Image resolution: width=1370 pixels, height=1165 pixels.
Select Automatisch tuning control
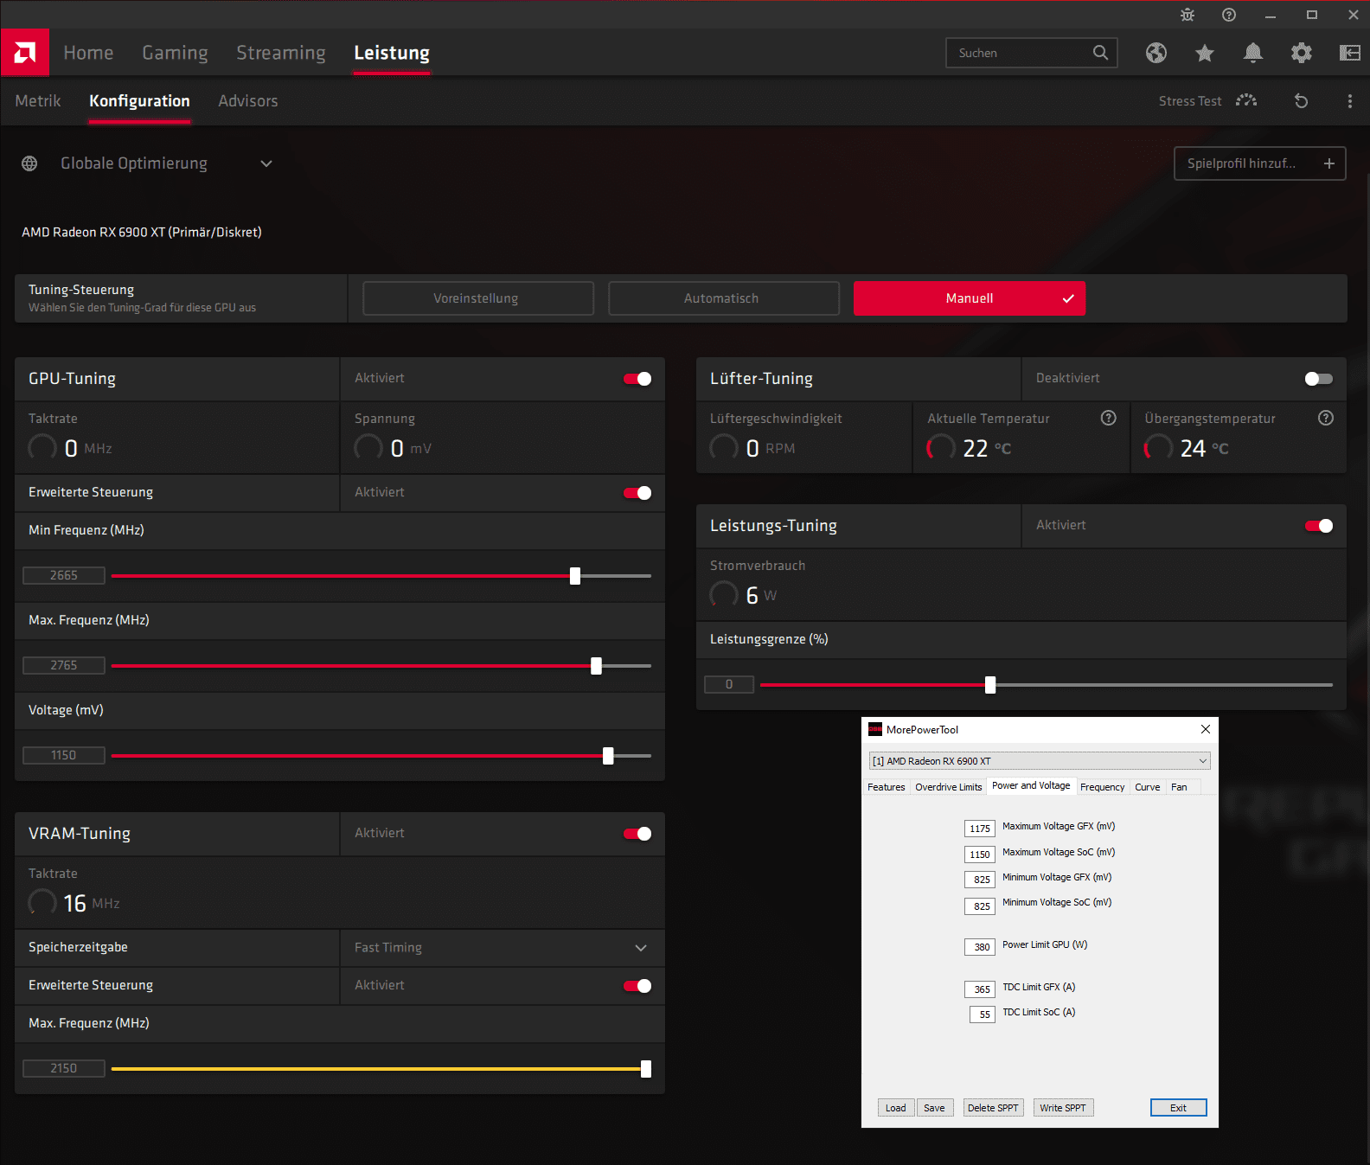(724, 298)
